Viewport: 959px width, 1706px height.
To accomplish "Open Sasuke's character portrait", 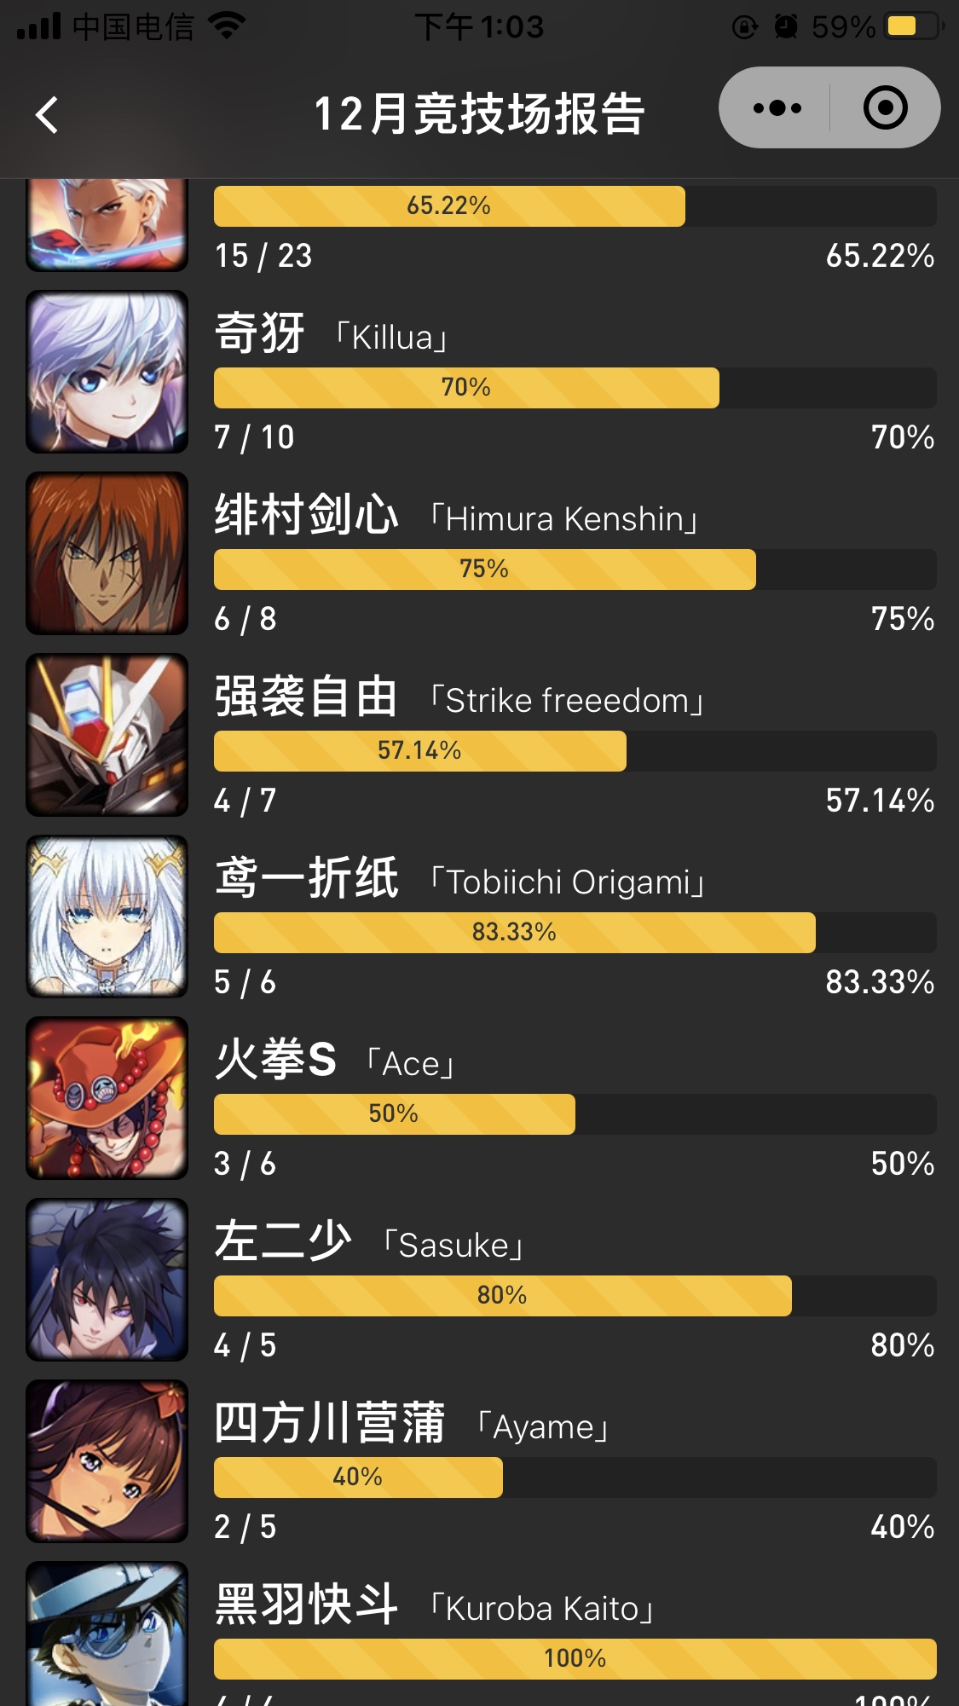I will tap(107, 1280).
